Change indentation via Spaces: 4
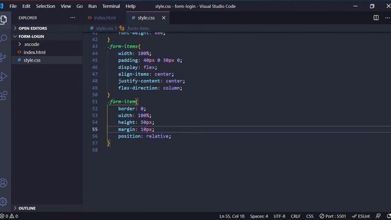391x220 pixels. pos(259,216)
